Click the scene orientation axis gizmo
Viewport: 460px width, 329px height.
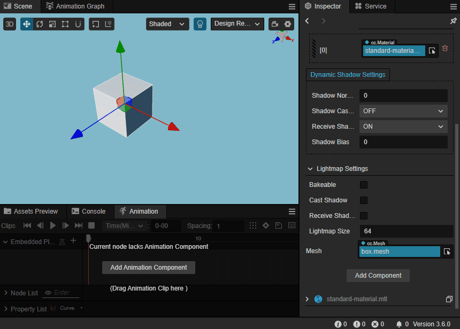coord(282,37)
